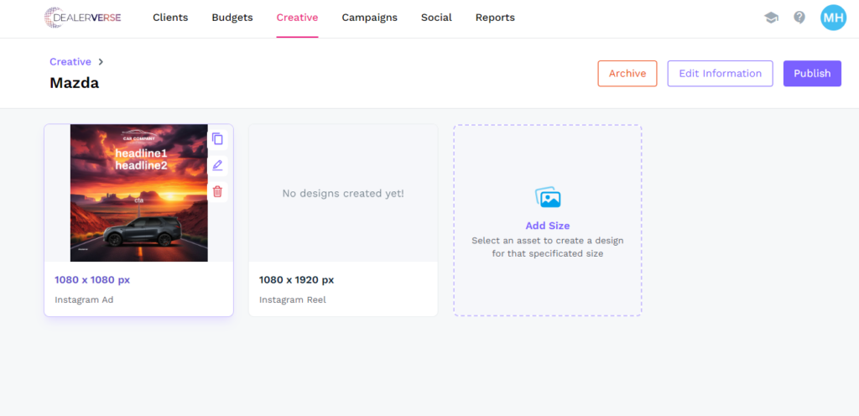Screen dimensions: 859x416
Task: Click the DealerVerse logo
Action: pyautogui.click(x=83, y=18)
